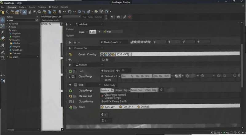Click the green-blue globe icon in toolbar
Viewport: 246px width, 135px height.
tap(106, 11)
